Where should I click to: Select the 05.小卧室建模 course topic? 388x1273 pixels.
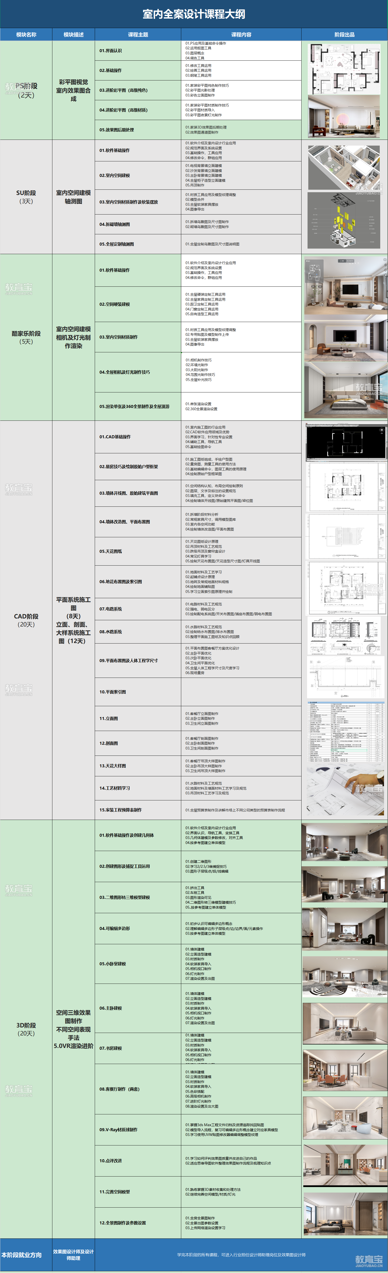tap(113, 964)
